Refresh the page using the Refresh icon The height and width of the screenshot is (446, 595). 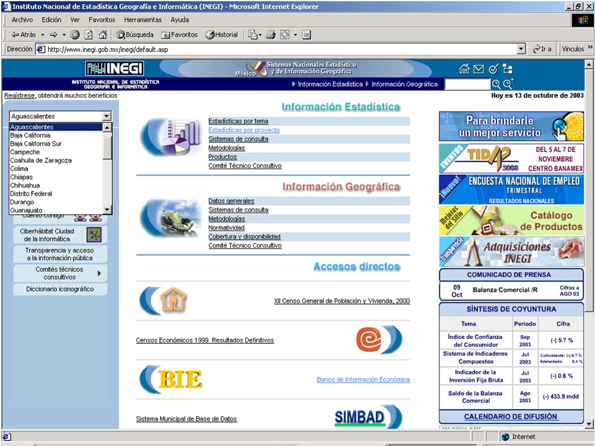pyautogui.click(x=89, y=35)
